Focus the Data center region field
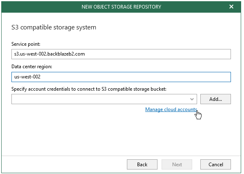 [x=121, y=77]
